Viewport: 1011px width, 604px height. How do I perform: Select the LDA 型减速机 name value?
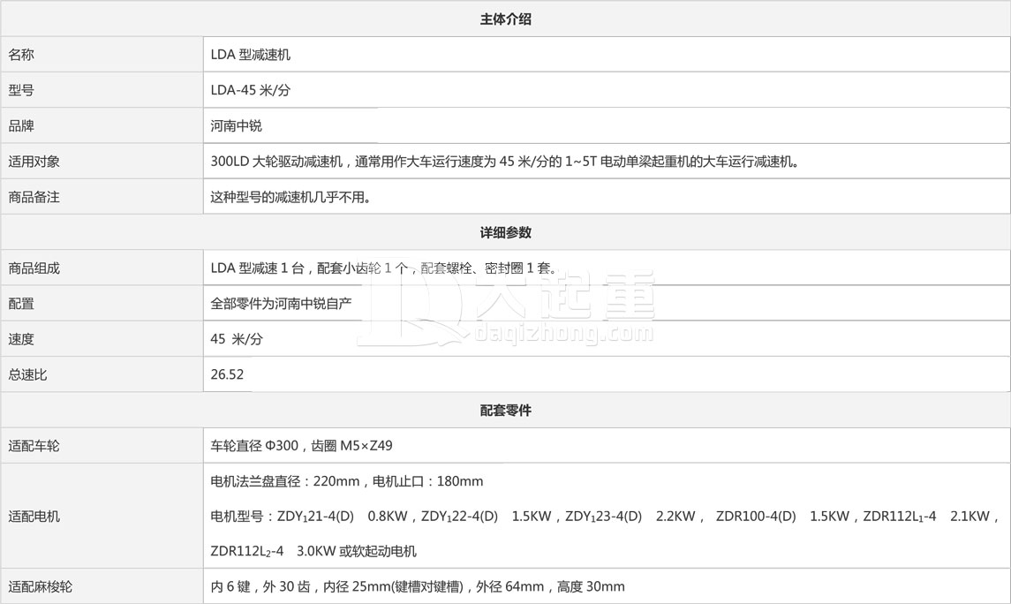click(250, 55)
